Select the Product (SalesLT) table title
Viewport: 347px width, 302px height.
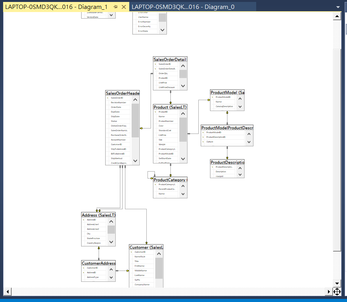click(x=170, y=107)
